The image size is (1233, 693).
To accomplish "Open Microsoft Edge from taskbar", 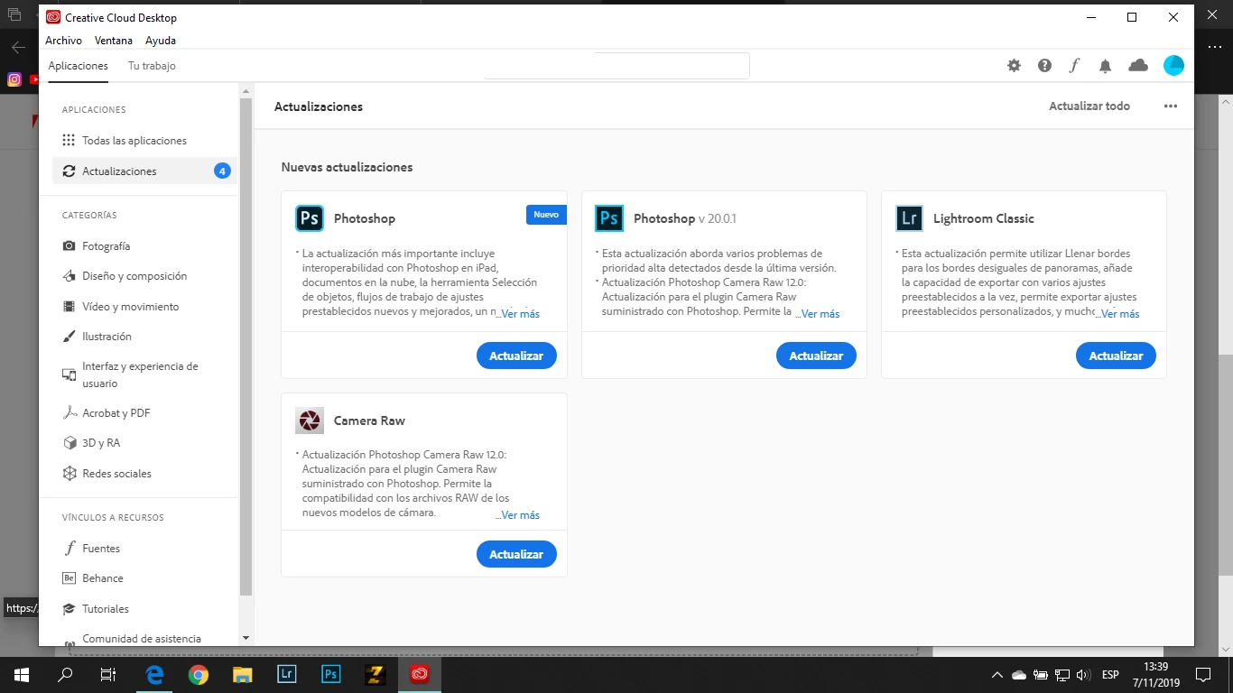I will point(154,674).
